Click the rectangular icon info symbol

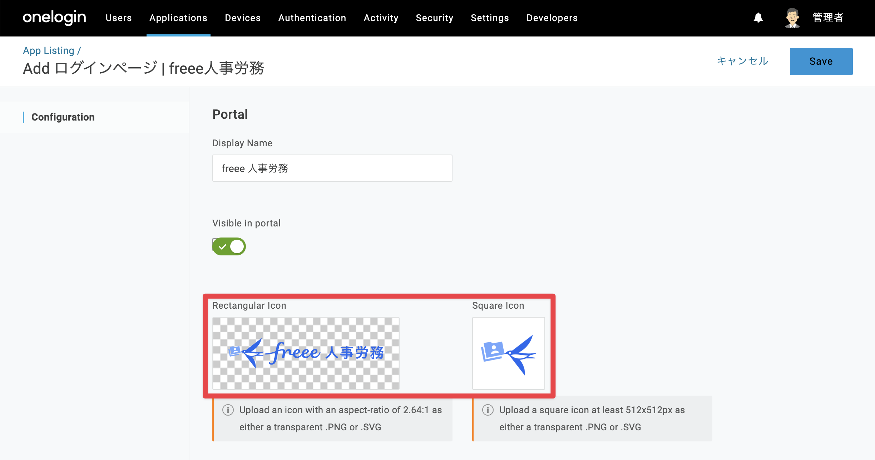pyautogui.click(x=228, y=410)
